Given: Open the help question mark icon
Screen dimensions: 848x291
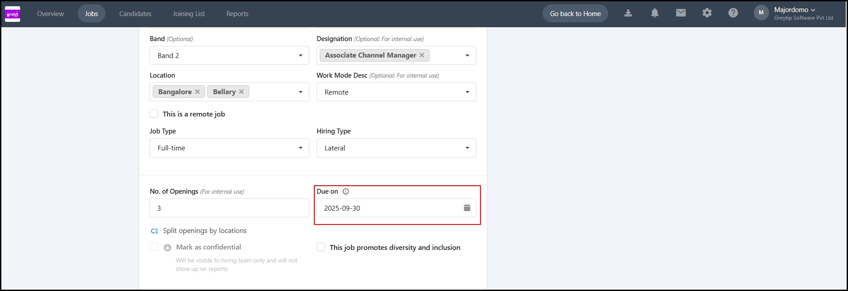Looking at the screenshot, I should 733,13.
